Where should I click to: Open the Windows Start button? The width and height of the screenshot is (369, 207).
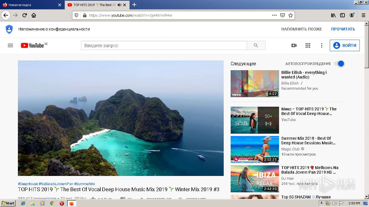[8, 203]
